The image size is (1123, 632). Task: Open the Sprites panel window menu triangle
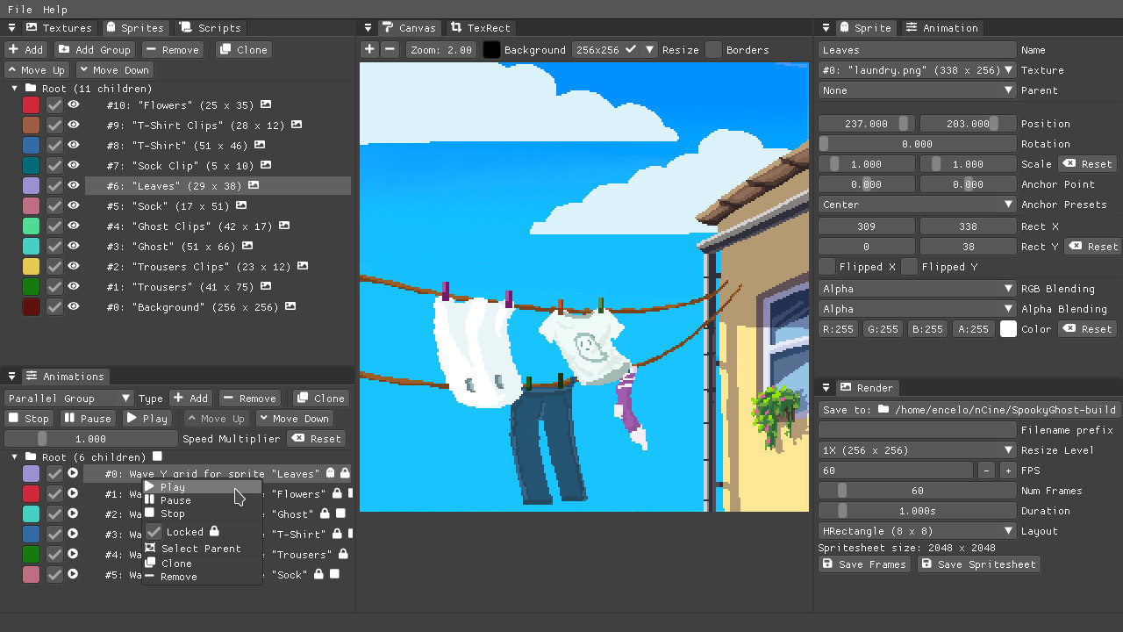pyautogui.click(x=11, y=28)
